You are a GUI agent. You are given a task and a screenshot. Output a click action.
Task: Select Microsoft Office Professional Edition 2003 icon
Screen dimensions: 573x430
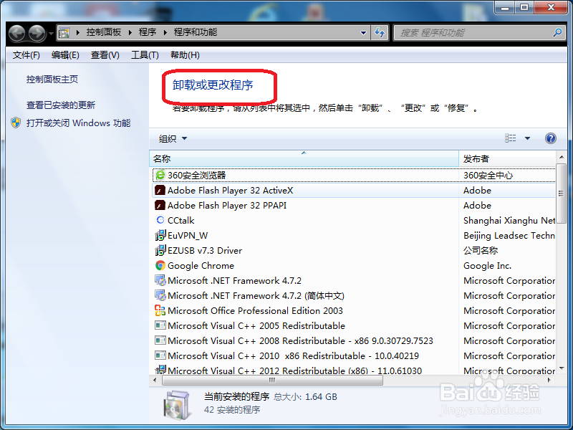click(x=160, y=310)
